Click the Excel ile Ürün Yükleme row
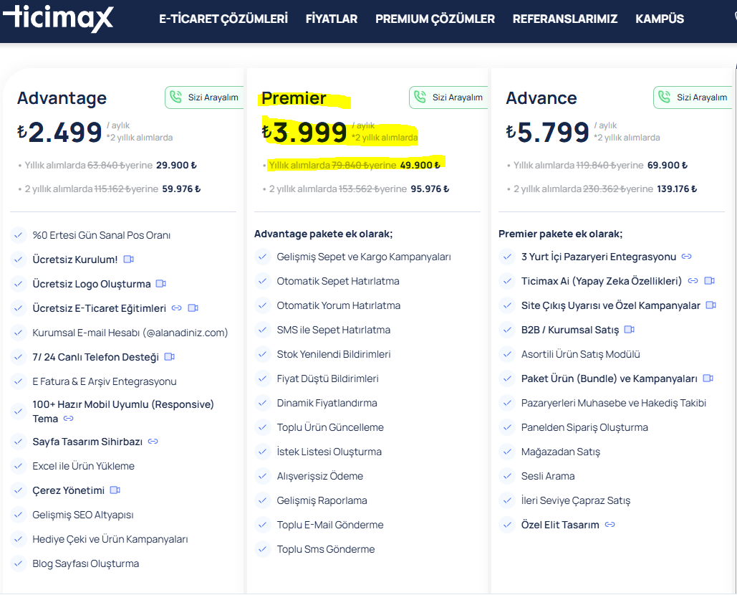This screenshot has height=595, width=737. point(83,466)
